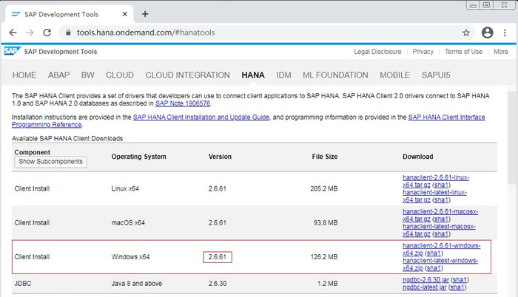
Task: Show Subcomponents in the Component column
Action: tap(51, 162)
